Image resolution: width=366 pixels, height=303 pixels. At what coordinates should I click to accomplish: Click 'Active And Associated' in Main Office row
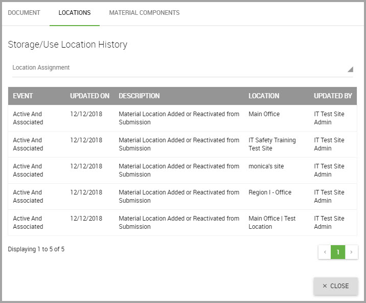(28, 118)
